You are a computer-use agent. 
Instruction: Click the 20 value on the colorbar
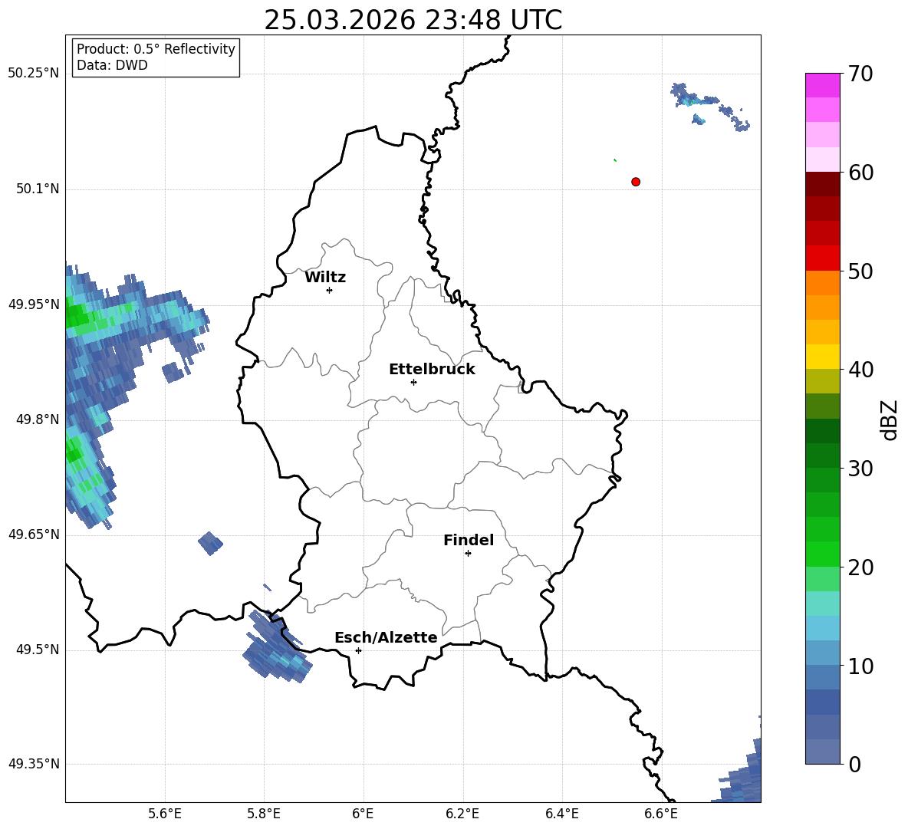pyautogui.click(x=860, y=567)
